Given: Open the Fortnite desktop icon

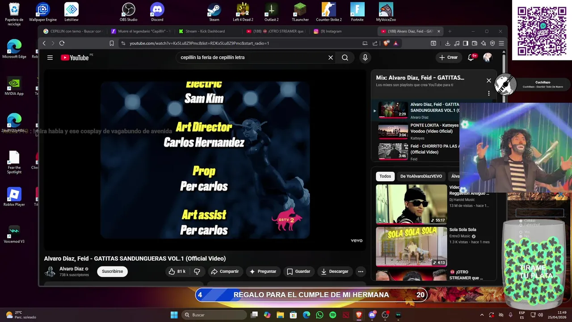Looking at the screenshot, I should [x=357, y=12].
